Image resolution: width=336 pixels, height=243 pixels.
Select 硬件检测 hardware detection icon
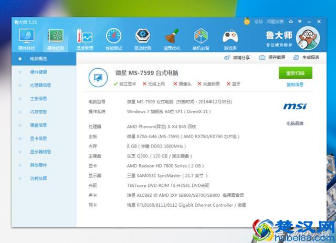pyautogui.click(x=56, y=39)
